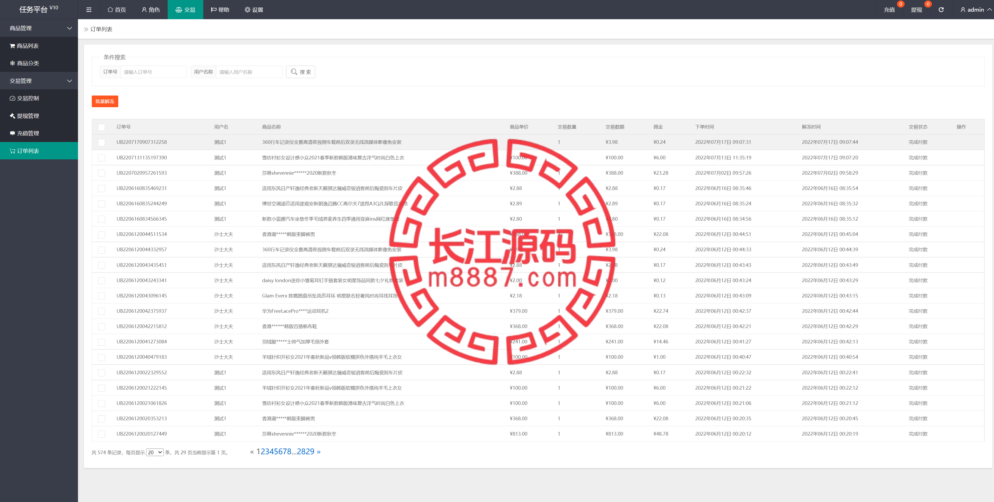The height and width of the screenshot is (502, 994).
Task: Focus the 订单号 search input
Action: (154, 72)
